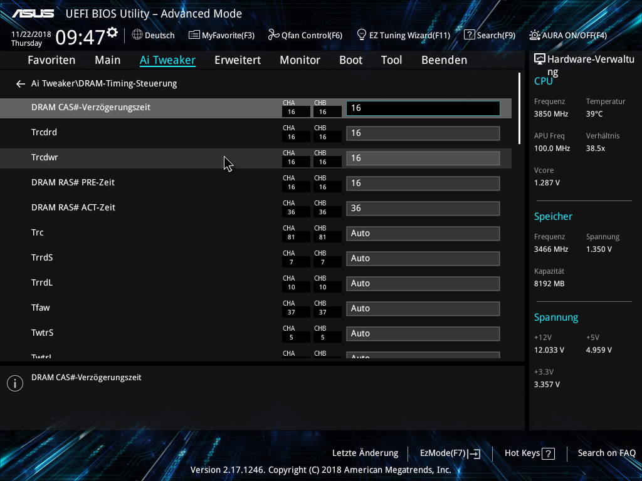Select the Trcdrd row label
The width and height of the screenshot is (642, 481).
(x=45, y=133)
